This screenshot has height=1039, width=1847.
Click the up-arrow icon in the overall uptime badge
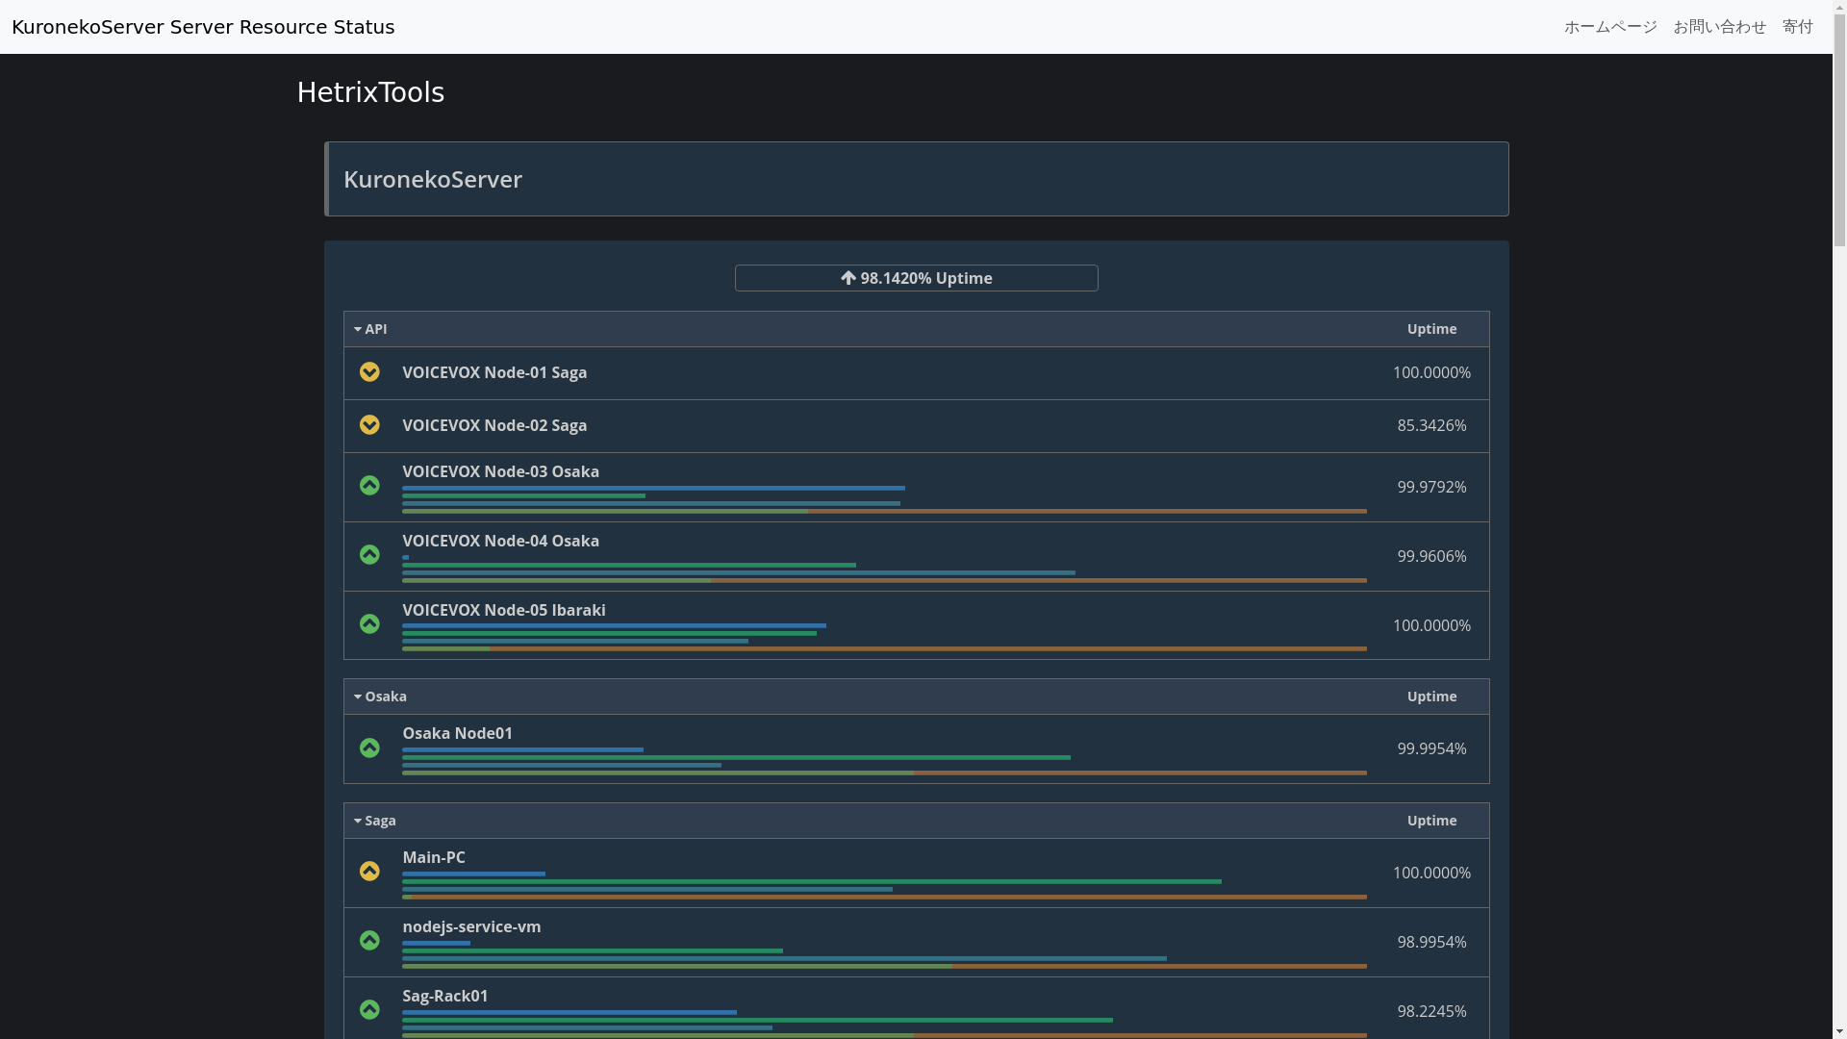[x=848, y=278]
